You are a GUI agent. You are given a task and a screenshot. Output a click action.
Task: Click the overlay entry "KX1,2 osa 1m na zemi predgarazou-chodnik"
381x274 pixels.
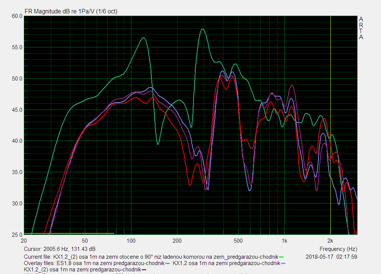click(227, 263)
